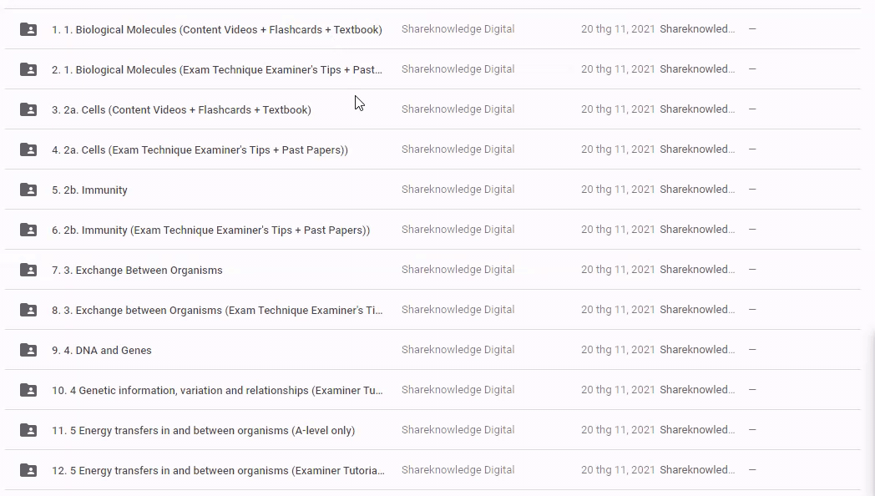875x496 pixels.
Task: Click 9. 4. DNA and Genes folder name
Action: click(102, 351)
